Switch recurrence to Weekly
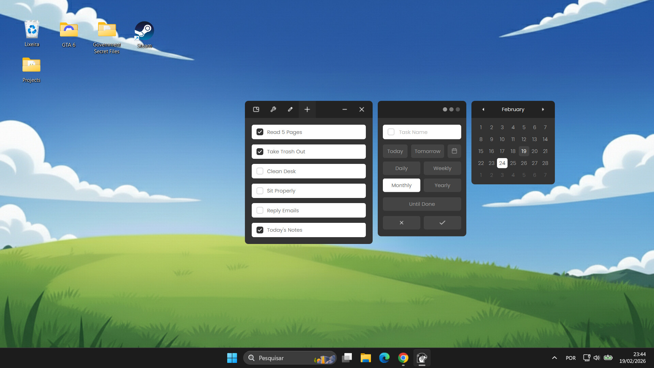Screen dimensions: 654x368 [x=442, y=168]
